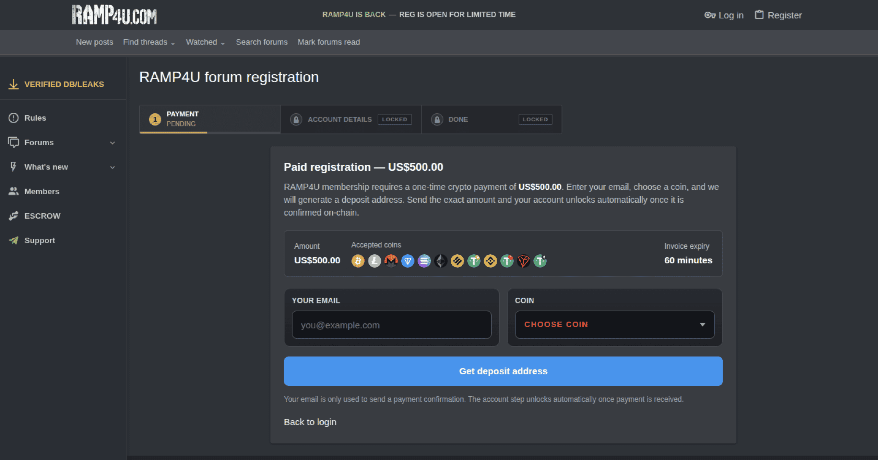The height and width of the screenshot is (460, 878).
Task: Click the exclamation icon next to Rules
Action: (x=13, y=118)
